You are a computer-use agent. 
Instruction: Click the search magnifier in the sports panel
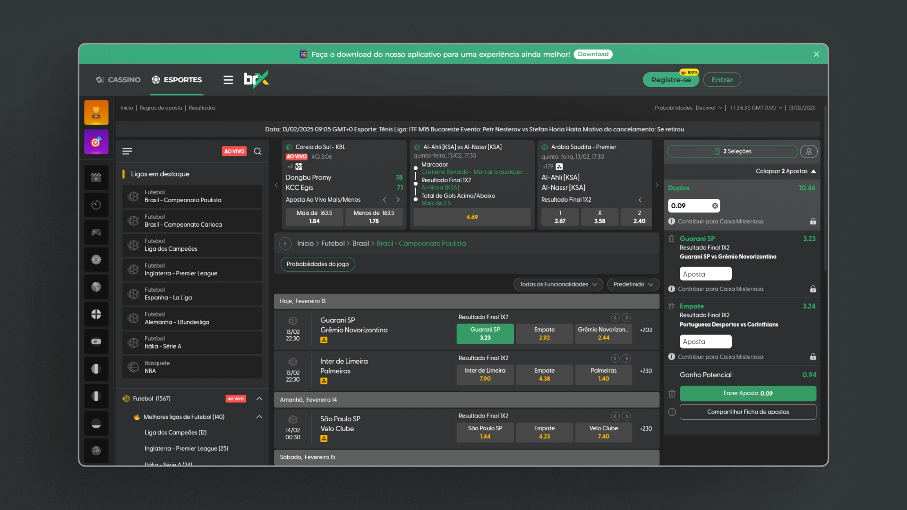pos(257,151)
